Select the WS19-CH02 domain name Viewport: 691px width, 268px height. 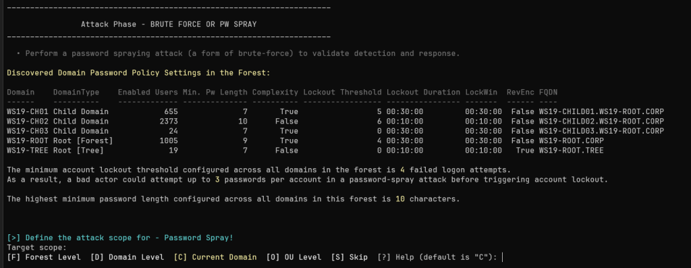pos(28,122)
